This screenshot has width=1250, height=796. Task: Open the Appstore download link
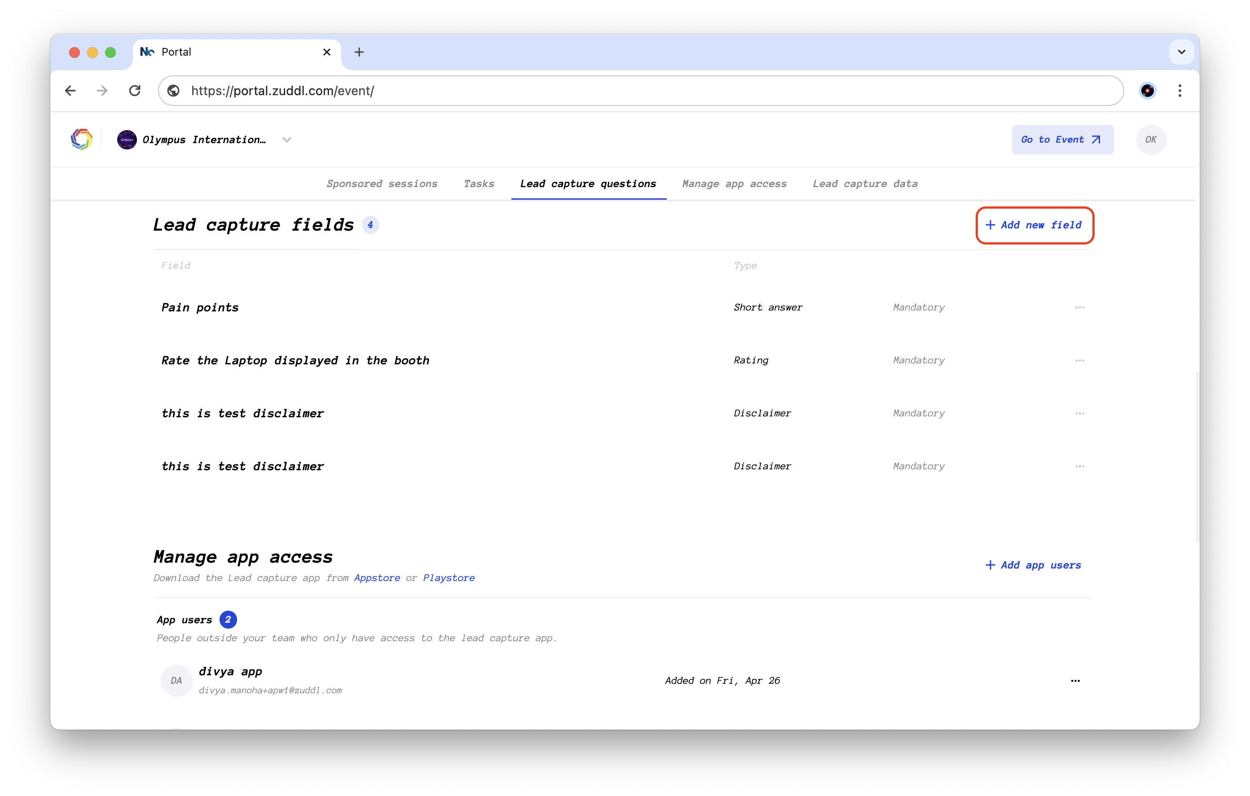[x=377, y=578]
